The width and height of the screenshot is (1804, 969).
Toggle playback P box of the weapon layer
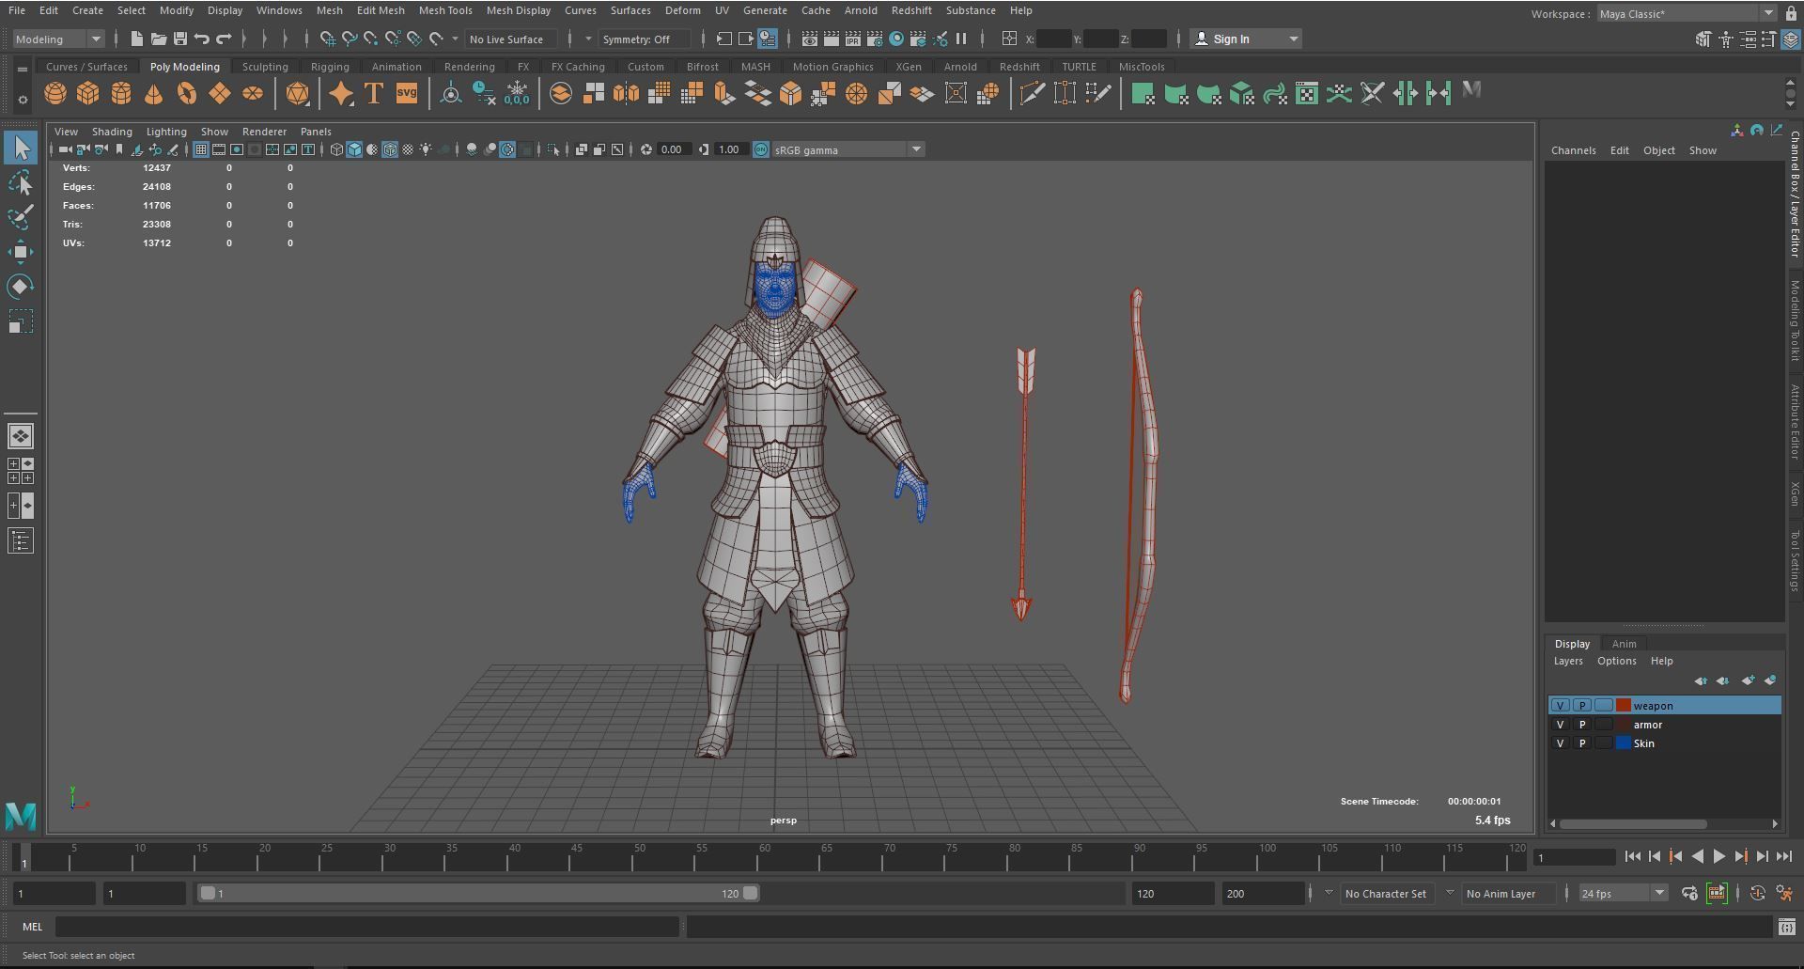click(1582, 706)
